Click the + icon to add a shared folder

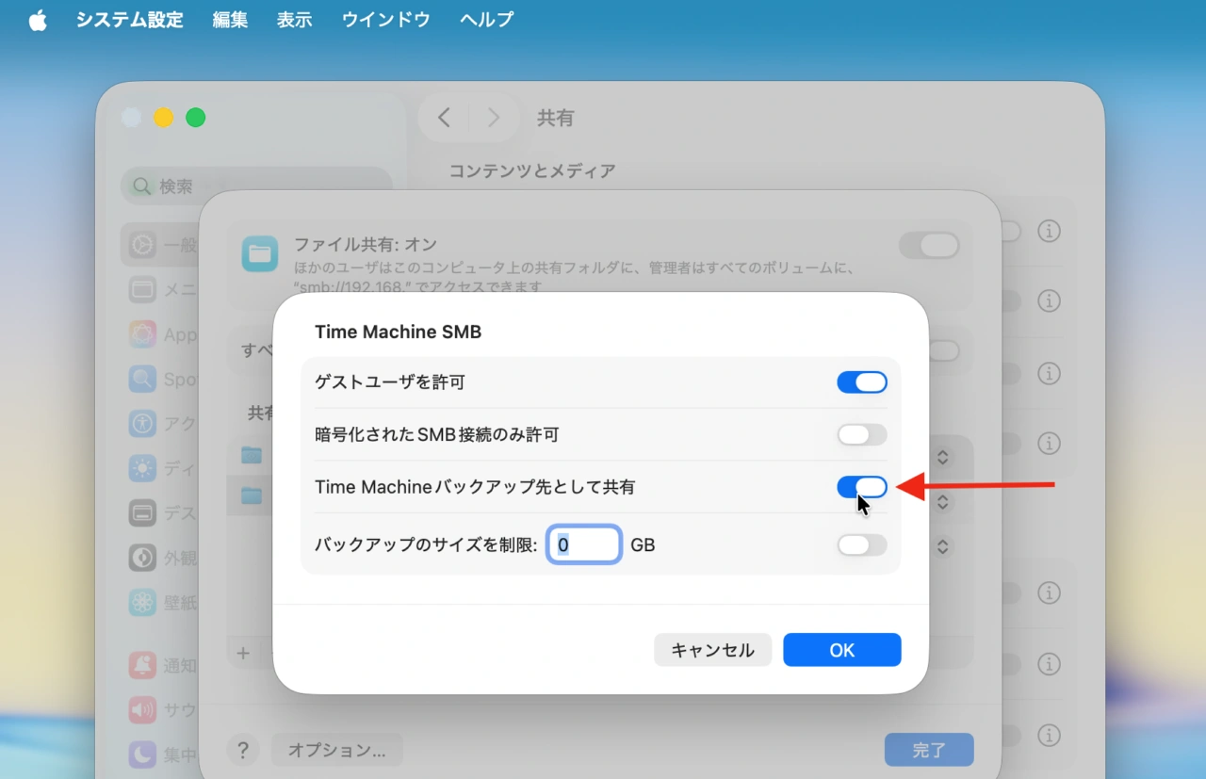tap(243, 653)
